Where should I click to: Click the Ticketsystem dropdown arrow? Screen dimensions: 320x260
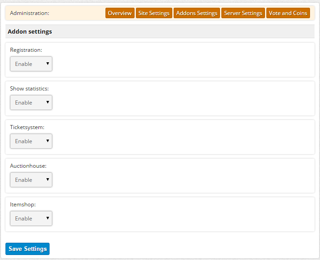coord(48,140)
